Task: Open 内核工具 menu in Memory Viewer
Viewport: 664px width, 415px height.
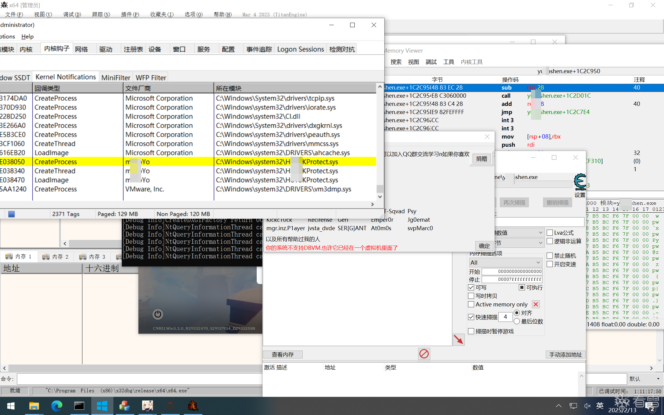Action: (471, 62)
